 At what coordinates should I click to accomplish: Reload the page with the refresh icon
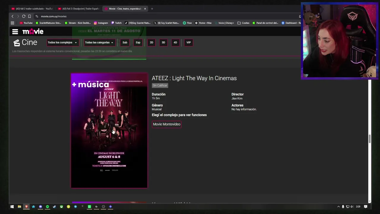[x=24, y=16]
